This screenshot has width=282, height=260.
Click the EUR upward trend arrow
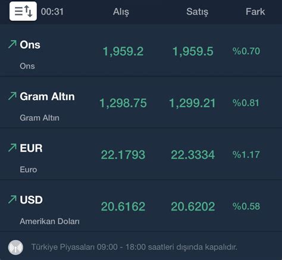coord(12,148)
